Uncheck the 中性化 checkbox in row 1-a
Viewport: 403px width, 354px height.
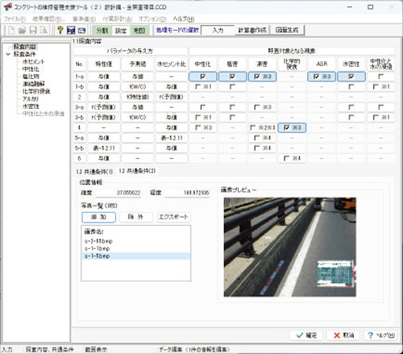(x=203, y=77)
